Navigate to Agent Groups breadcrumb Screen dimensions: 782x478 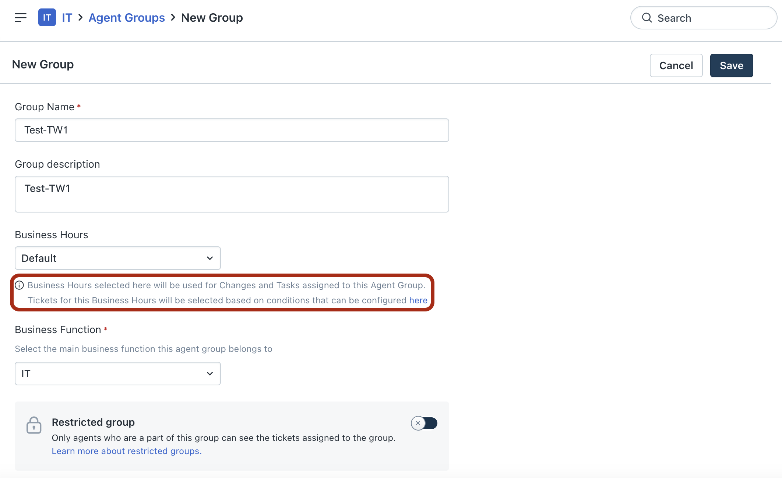(x=127, y=18)
